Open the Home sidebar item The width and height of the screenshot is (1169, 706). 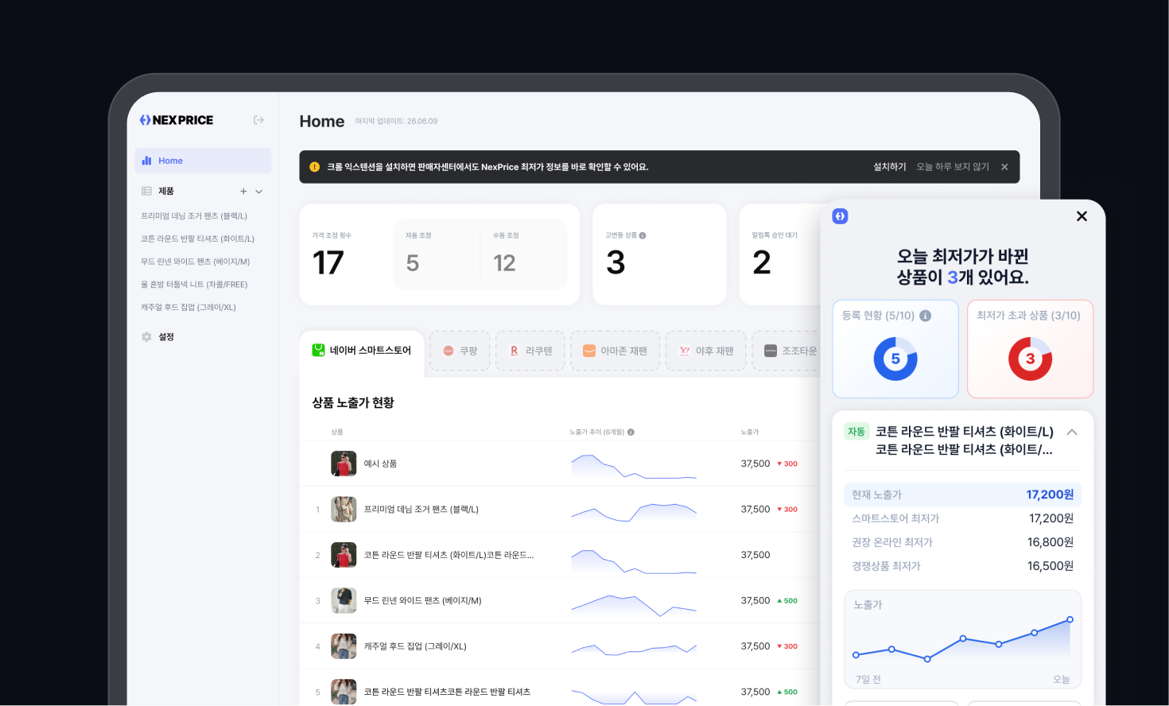[203, 161]
